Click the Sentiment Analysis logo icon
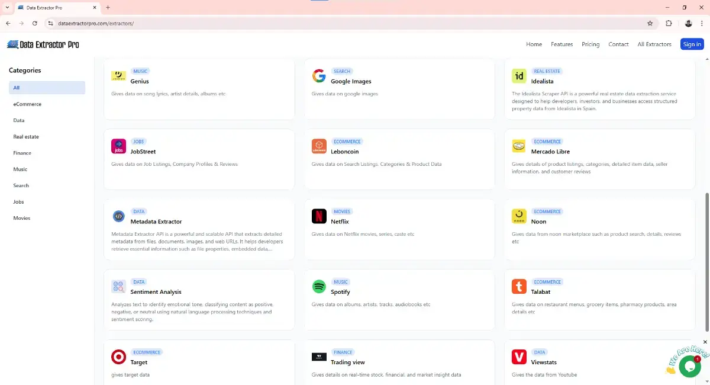Image resolution: width=710 pixels, height=385 pixels. click(x=118, y=287)
